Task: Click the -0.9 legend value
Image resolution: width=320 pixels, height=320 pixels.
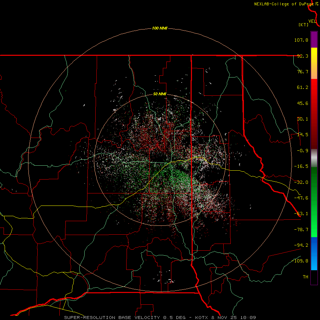Action: click(303, 151)
